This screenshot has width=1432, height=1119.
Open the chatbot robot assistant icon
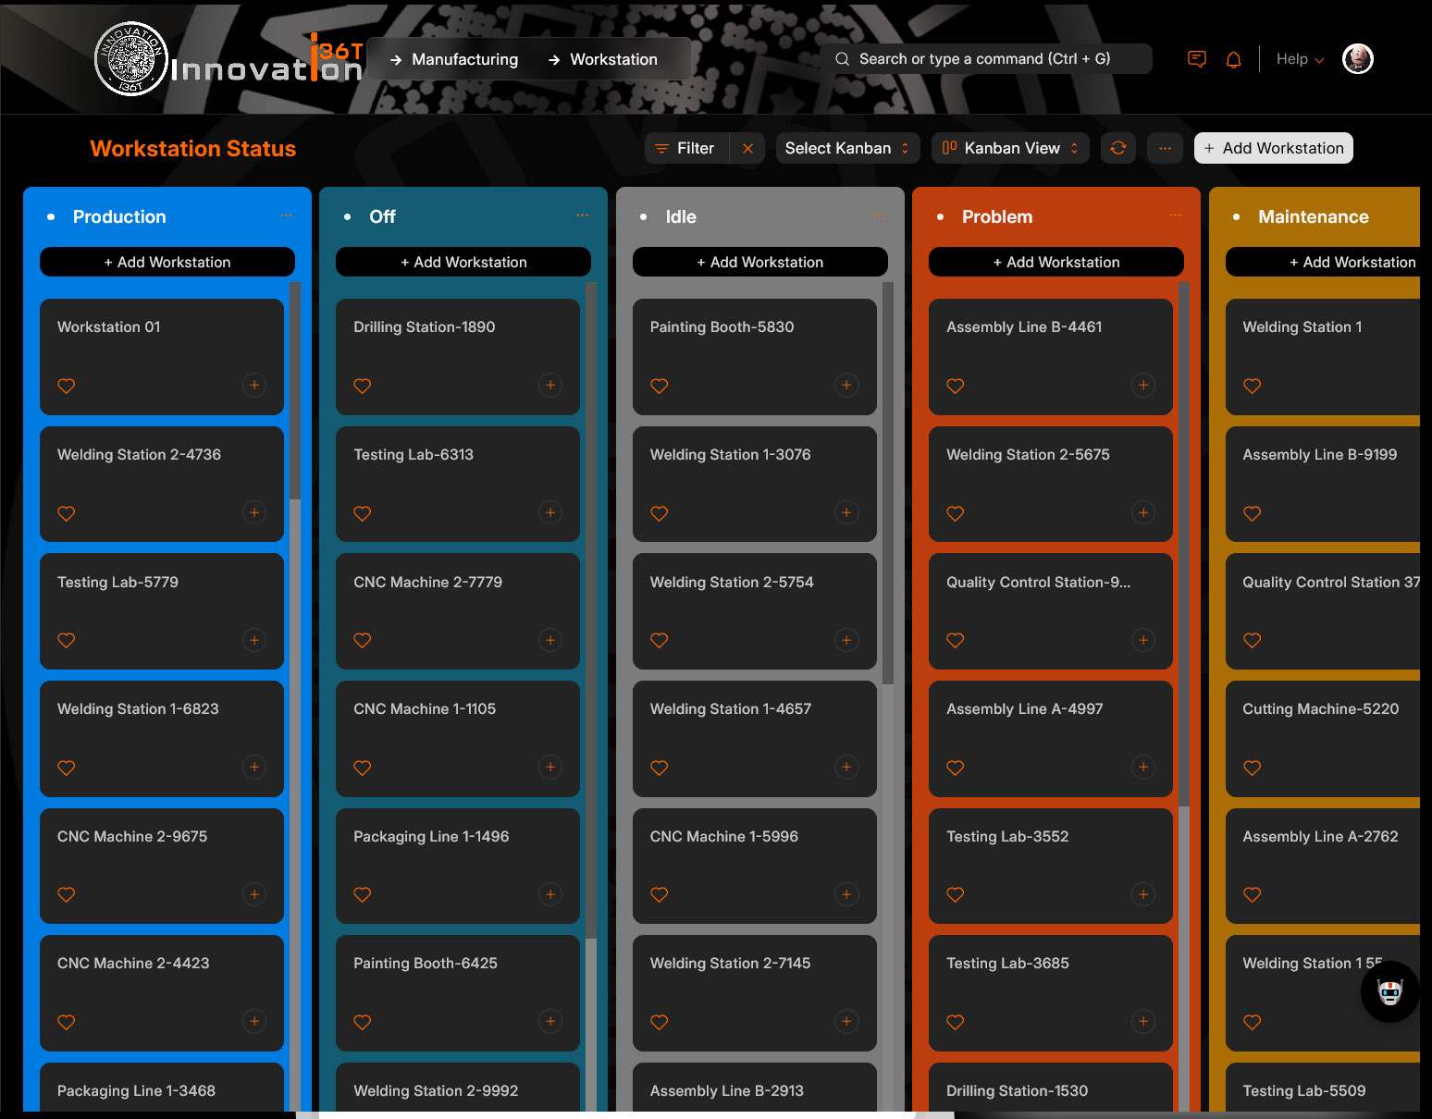[1389, 992]
